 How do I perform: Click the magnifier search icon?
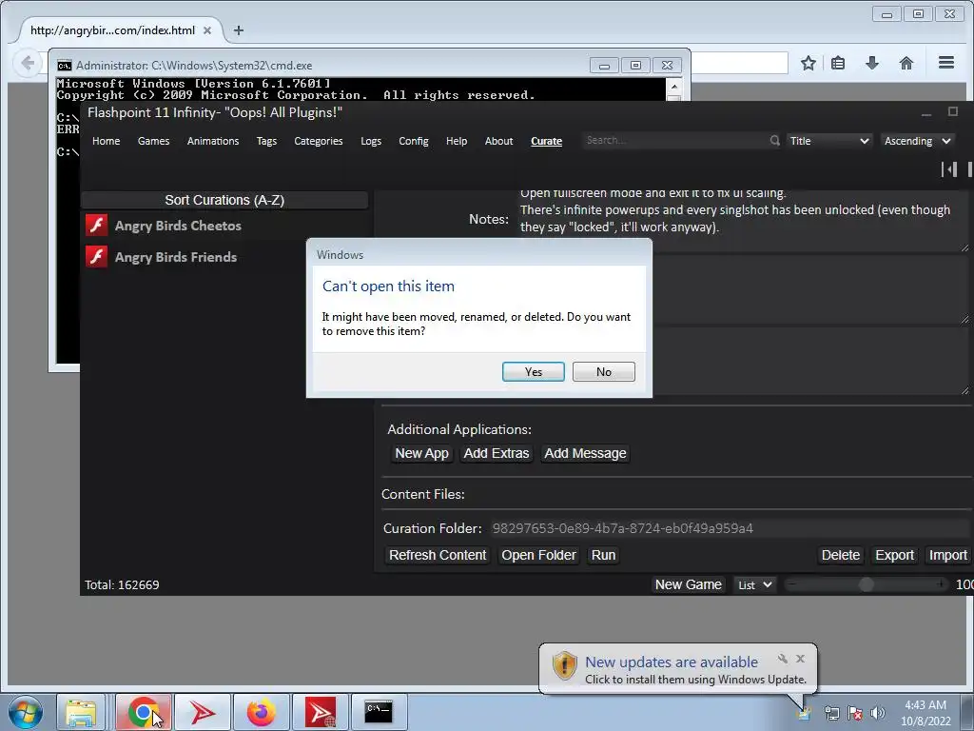(x=774, y=141)
